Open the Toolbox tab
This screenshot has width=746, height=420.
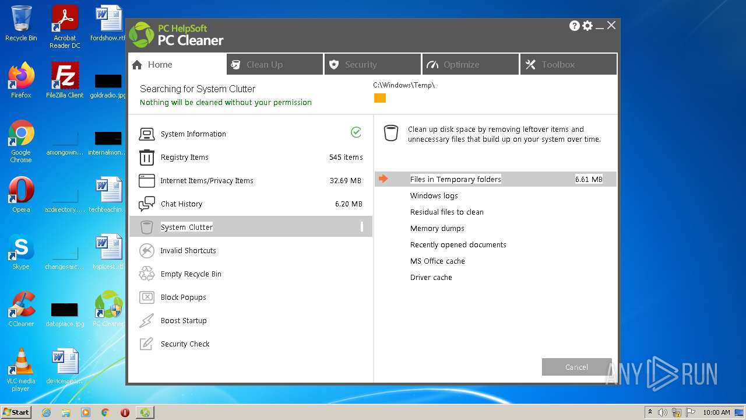[568, 64]
